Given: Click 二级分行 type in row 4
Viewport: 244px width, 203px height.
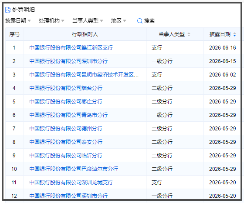Looking at the screenshot, I should point(162,88).
